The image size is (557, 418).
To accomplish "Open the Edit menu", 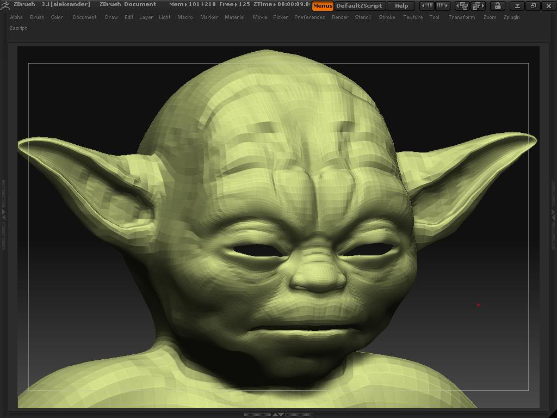I will 129,17.
